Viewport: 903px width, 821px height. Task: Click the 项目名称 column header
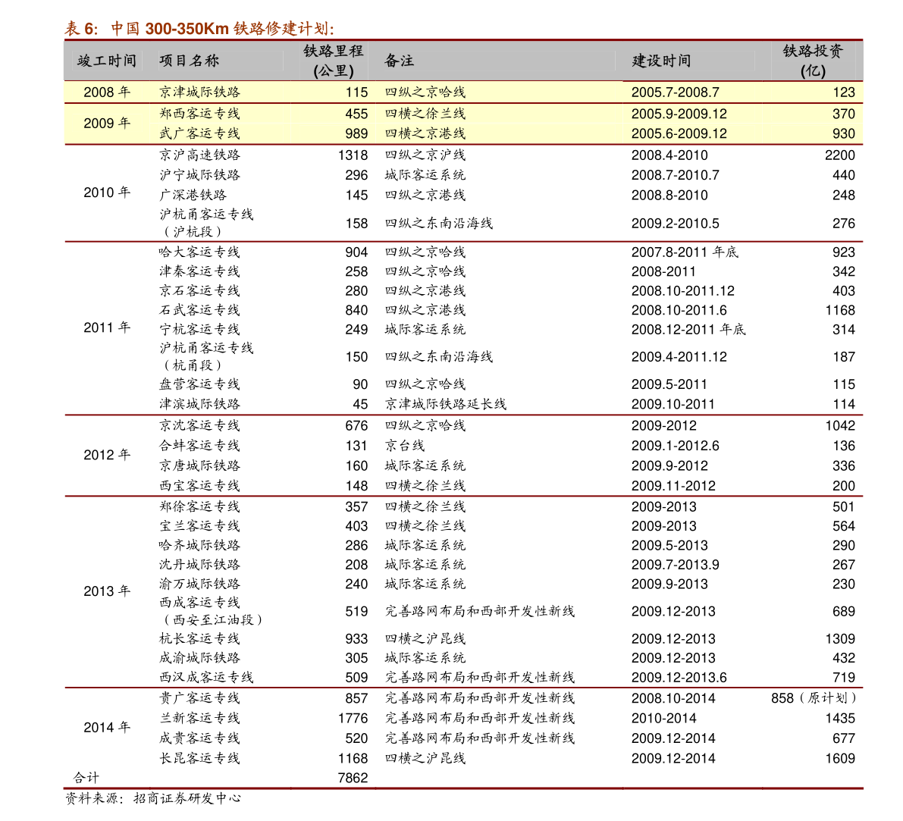[189, 61]
